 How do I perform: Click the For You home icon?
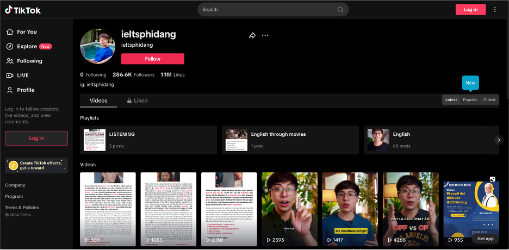10,32
